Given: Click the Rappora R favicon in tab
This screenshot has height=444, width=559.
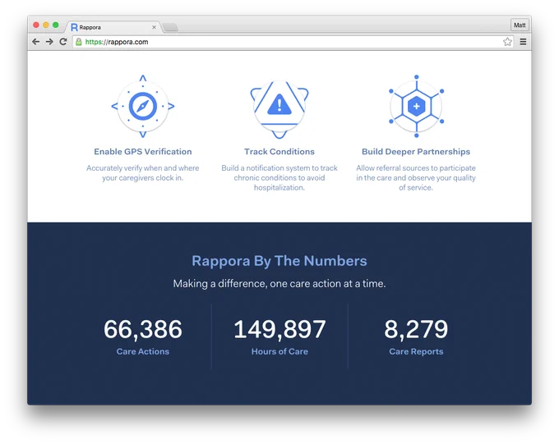Looking at the screenshot, I should (74, 27).
